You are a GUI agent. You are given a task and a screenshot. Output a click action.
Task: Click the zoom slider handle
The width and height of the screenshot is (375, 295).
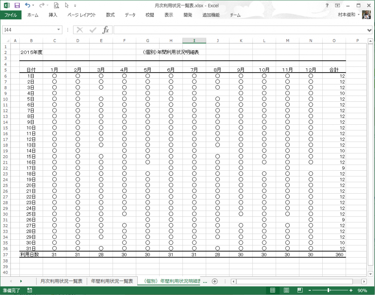[x=329, y=290]
